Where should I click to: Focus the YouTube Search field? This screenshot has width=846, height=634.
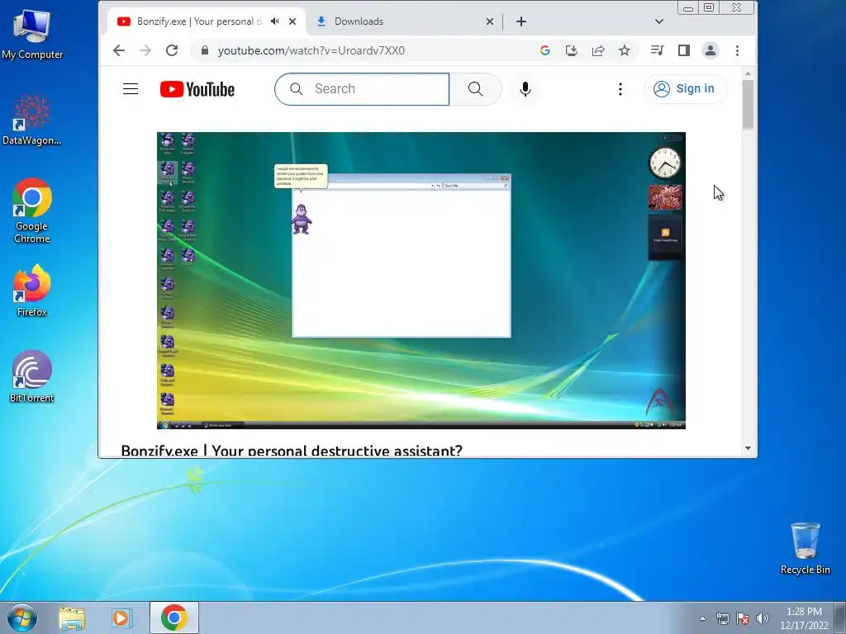click(x=362, y=89)
